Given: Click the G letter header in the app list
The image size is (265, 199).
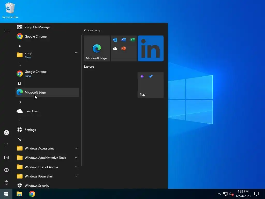Looking at the screenshot, I should (20, 65).
